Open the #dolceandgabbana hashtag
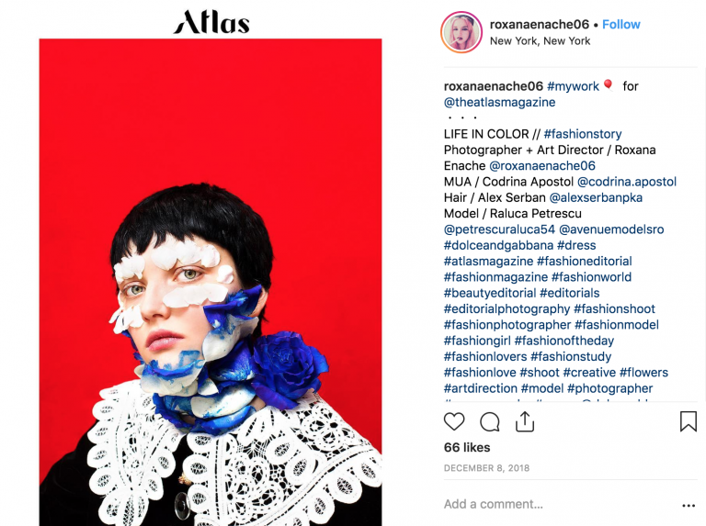 (x=498, y=245)
